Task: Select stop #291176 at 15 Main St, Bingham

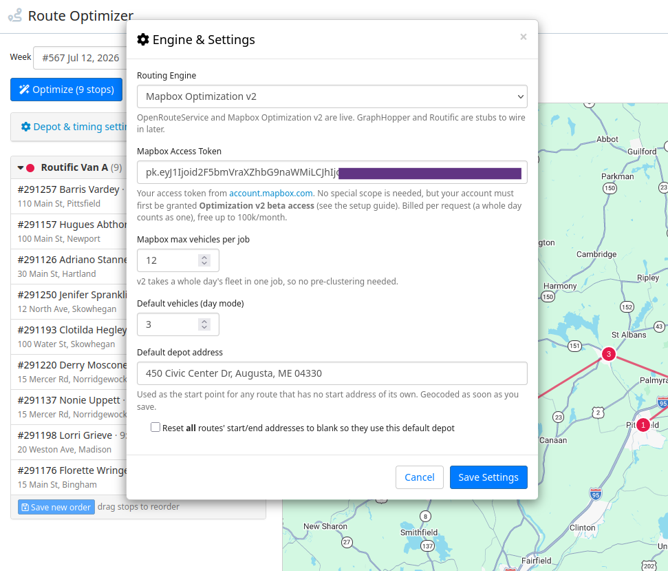Action: pyautogui.click(x=69, y=477)
